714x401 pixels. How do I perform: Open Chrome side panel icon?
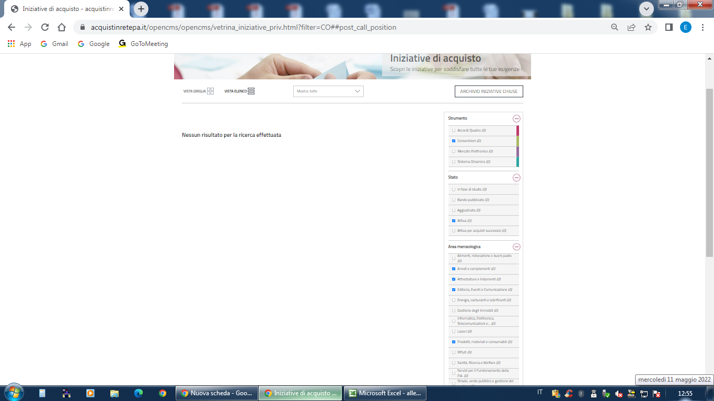pyautogui.click(x=669, y=27)
